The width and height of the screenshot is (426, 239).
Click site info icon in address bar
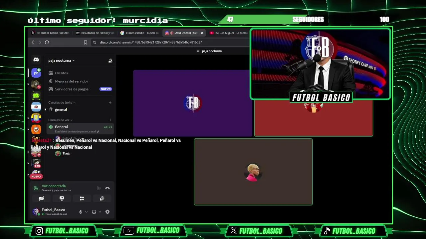point(95,42)
